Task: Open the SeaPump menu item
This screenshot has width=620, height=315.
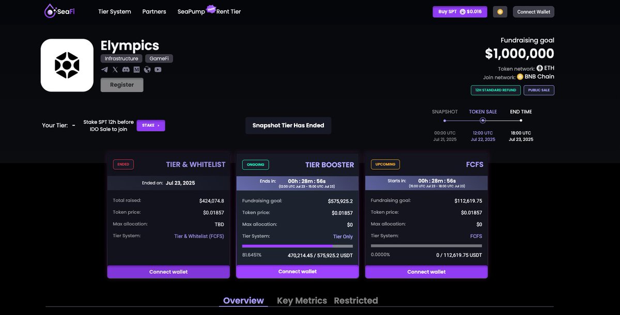Action: 191,11
